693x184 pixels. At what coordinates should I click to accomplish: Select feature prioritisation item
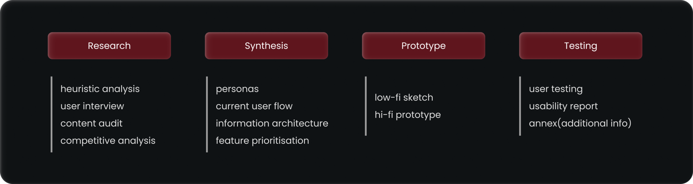[262, 141]
